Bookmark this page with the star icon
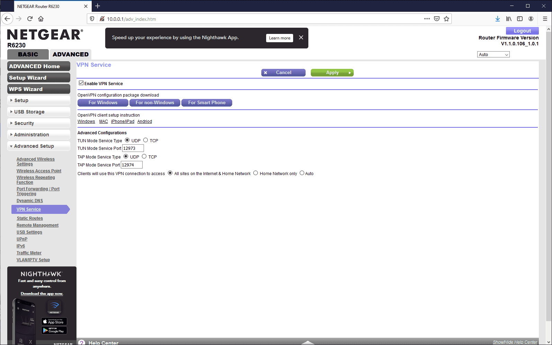Viewport: 552px width, 345px height. click(x=446, y=19)
